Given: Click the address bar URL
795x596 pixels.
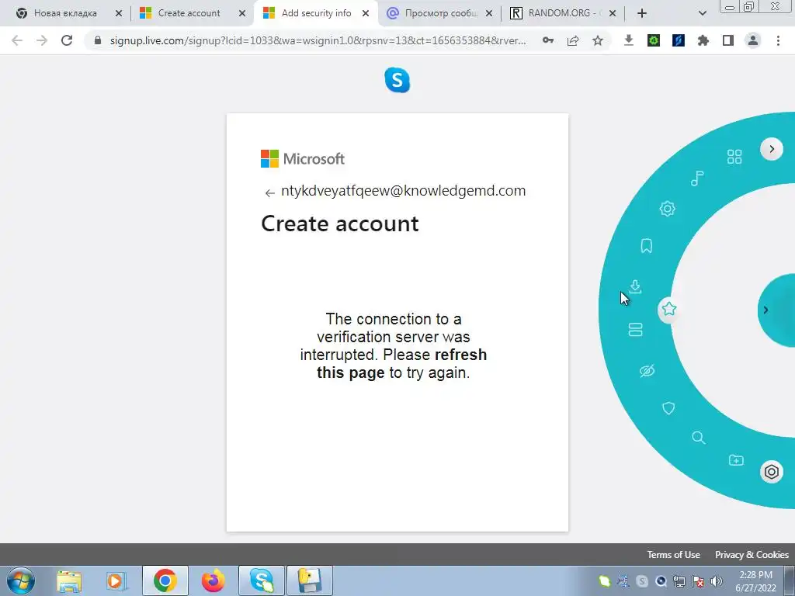Looking at the screenshot, I should pyautogui.click(x=318, y=40).
